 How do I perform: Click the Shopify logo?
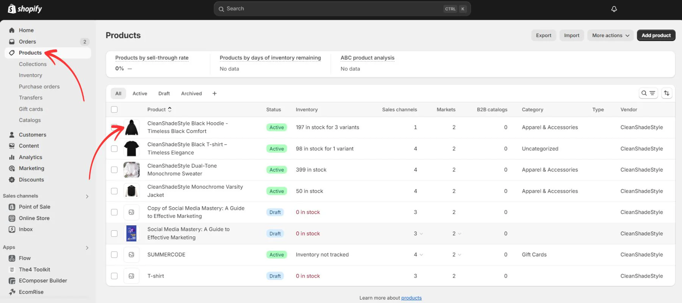(25, 9)
